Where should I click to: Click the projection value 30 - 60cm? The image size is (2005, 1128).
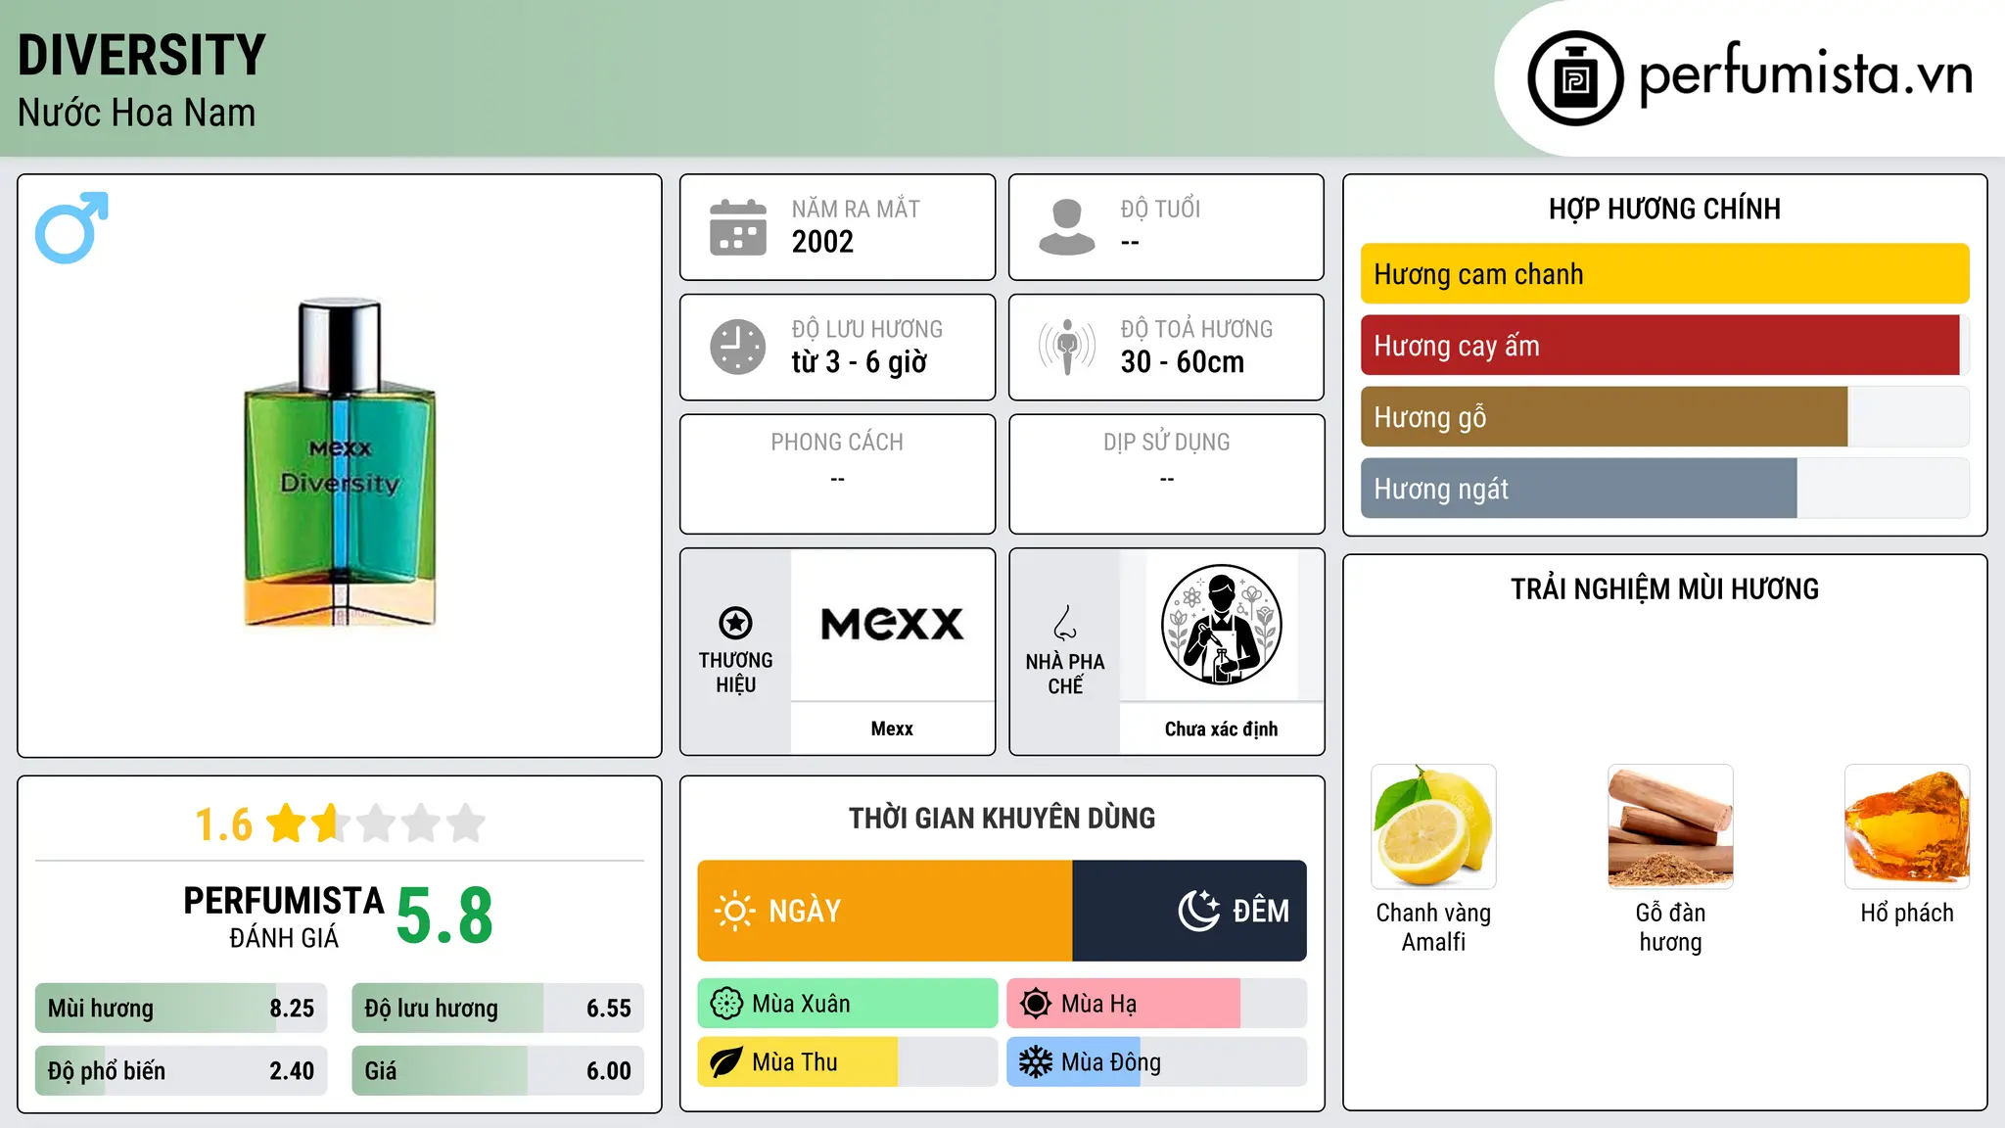click(1183, 362)
